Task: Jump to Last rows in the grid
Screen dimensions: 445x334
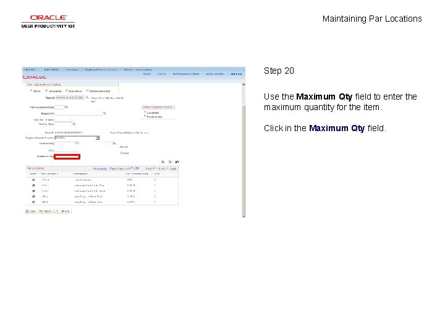Action: [173, 169]
